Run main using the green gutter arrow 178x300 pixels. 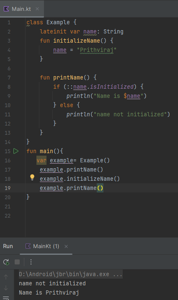(x=16, y=151)
